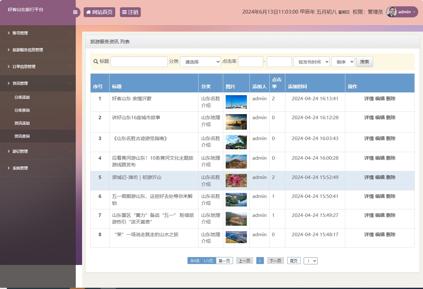Open the page number selector showing 1
The width and height of the screenshot is (423, 289).
click(x=310, y=261)
